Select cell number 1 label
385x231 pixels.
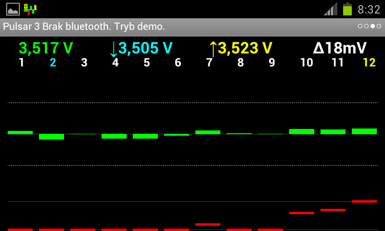pos(22,63)
